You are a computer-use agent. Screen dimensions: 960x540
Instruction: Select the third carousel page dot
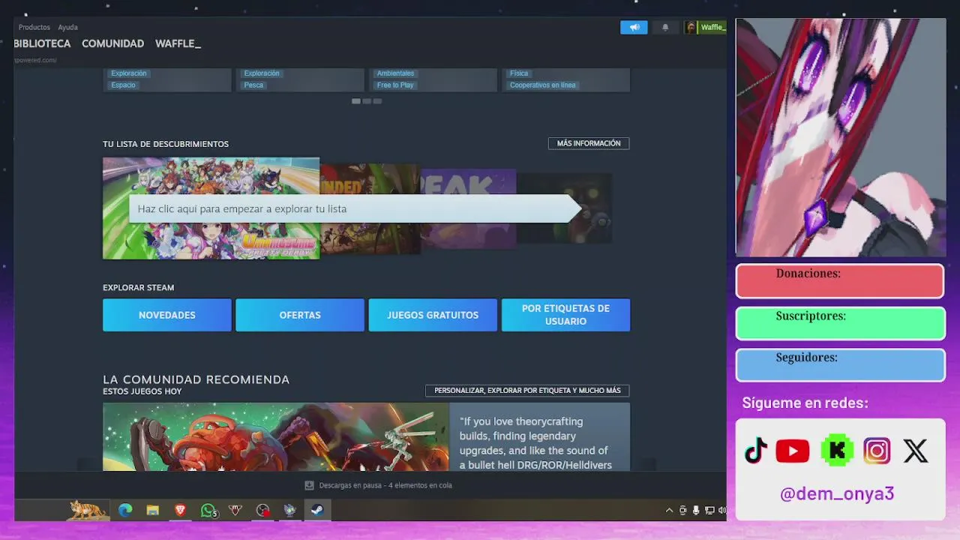click(x=377, y=101)
